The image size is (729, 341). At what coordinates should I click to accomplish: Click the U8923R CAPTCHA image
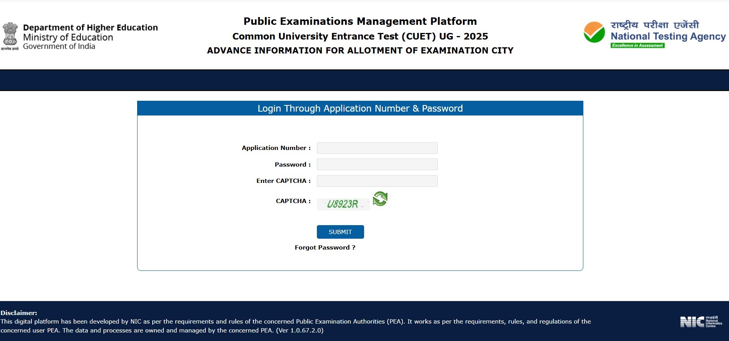point(343,204)
